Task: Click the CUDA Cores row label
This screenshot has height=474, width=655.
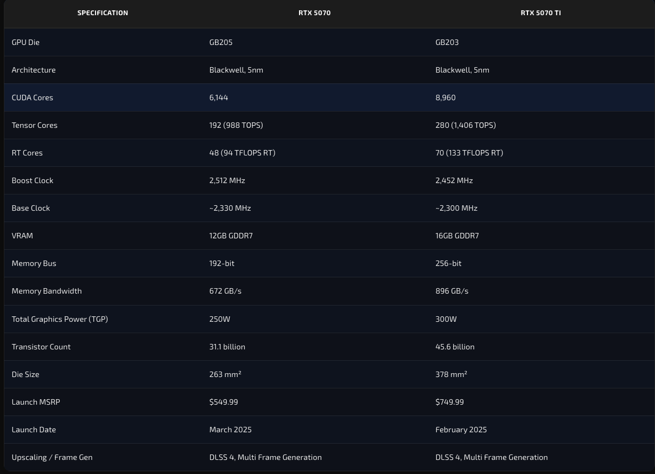Action: 33,98
